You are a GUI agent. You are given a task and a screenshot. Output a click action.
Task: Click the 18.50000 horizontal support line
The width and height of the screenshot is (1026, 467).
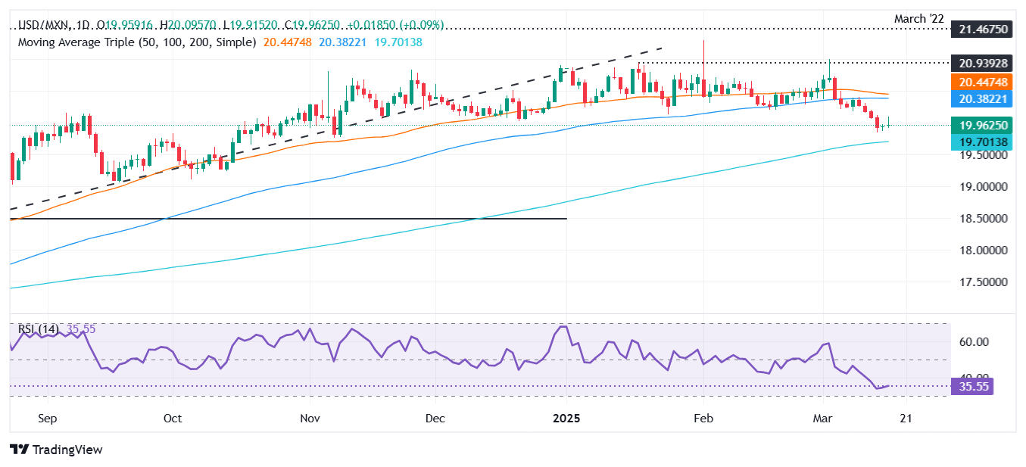288,219
